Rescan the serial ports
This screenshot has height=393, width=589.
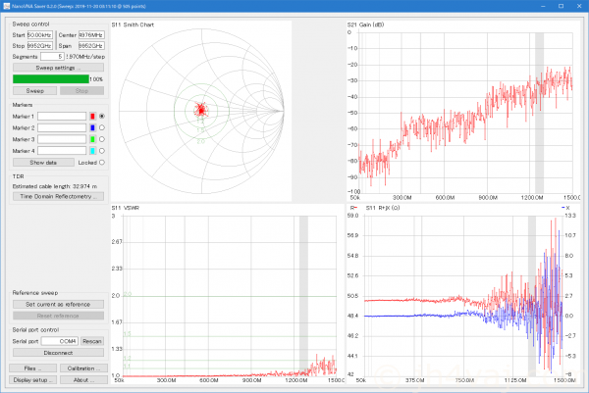[x=92, y=341]
